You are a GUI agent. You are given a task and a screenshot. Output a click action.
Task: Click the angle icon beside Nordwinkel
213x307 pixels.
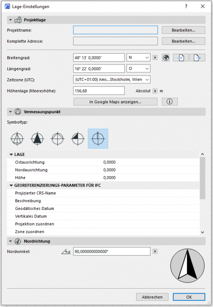[x=66, y=252]
